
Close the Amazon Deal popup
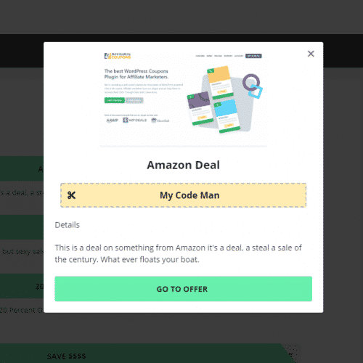tap(311, 54)
